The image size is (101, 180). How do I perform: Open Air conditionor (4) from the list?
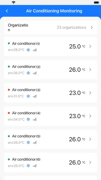(50, 116)
